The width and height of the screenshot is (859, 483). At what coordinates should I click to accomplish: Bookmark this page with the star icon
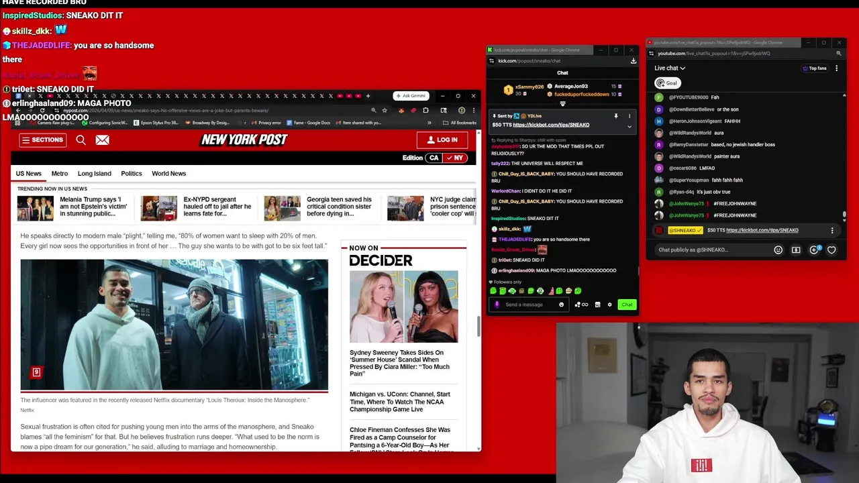click(x=385, y=111)
